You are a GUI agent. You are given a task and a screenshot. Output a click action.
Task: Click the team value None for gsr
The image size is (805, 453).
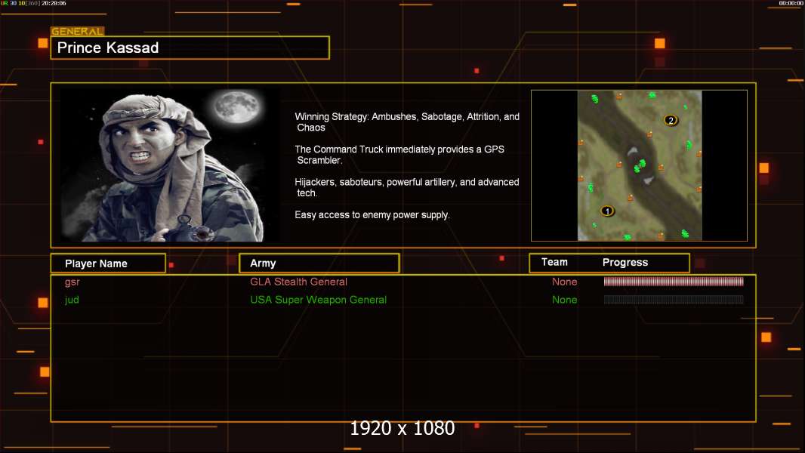pyautogui.click(x=564, y=282)
